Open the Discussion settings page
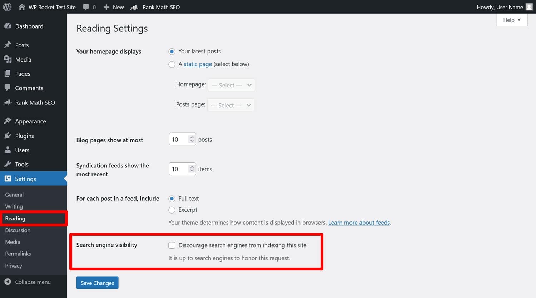The width and height of the screenshot is (536, 298). point(18,230)
